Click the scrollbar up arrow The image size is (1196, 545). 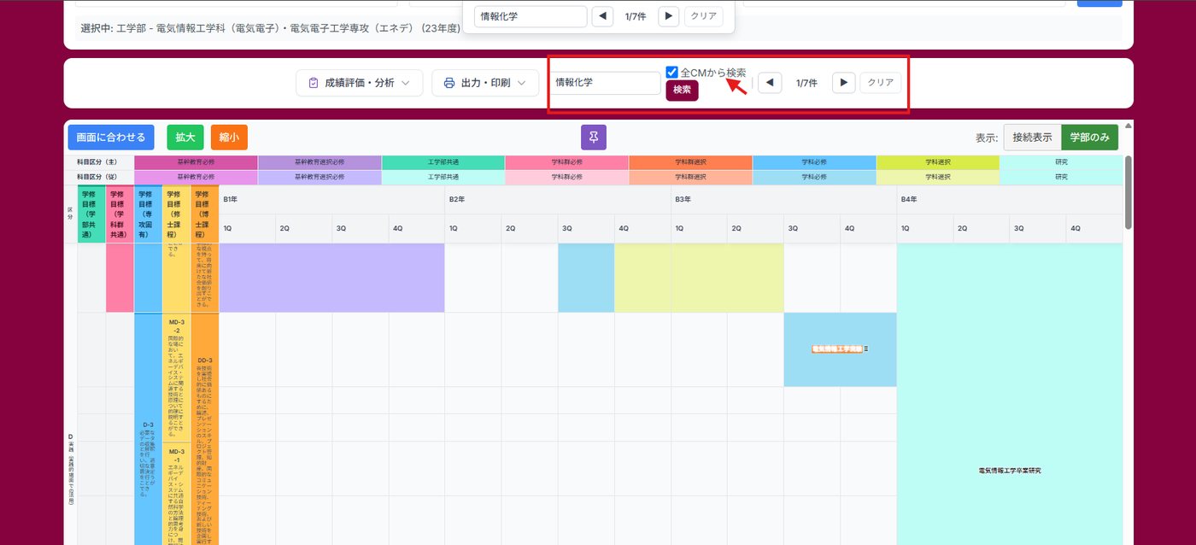(1129, 126)
